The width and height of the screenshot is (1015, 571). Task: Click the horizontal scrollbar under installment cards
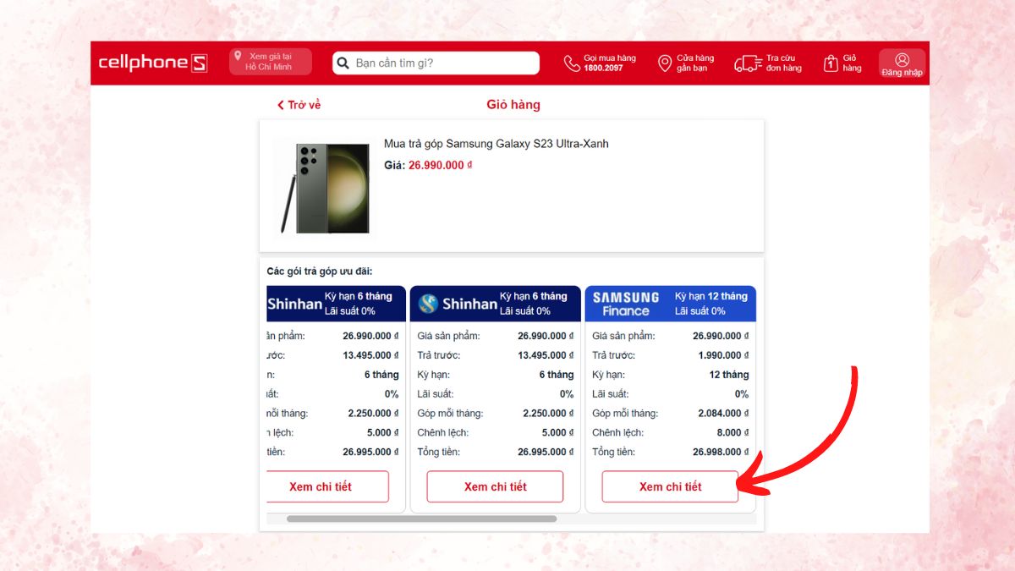coord(421,519)
